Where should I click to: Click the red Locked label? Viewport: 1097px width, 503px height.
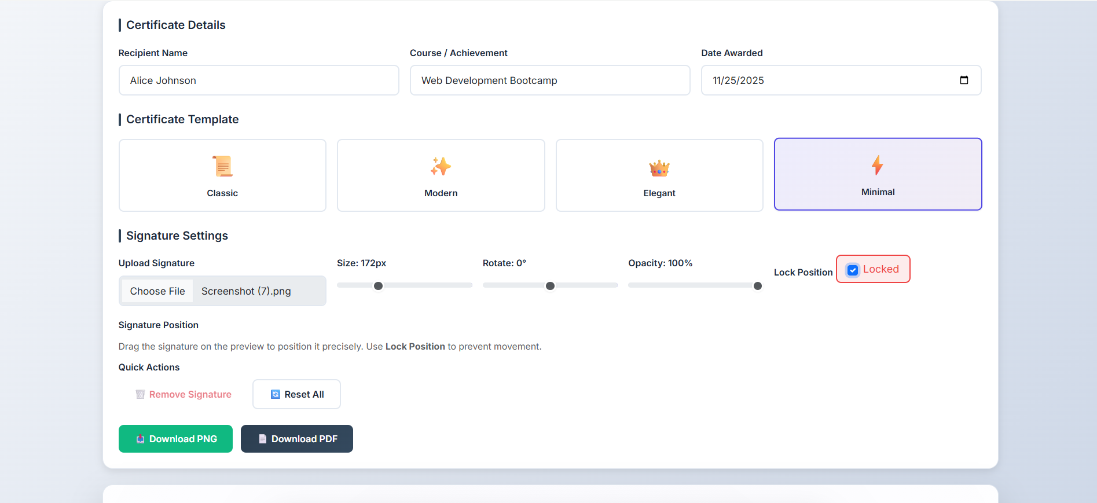coord(880,269)
